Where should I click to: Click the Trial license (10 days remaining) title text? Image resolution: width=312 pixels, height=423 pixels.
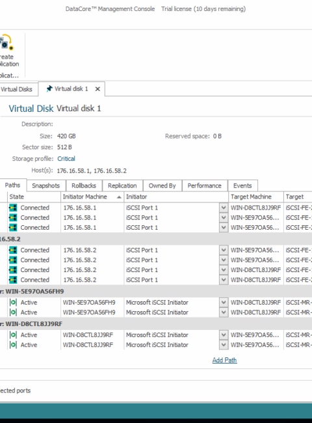click(x=203, y=9)
